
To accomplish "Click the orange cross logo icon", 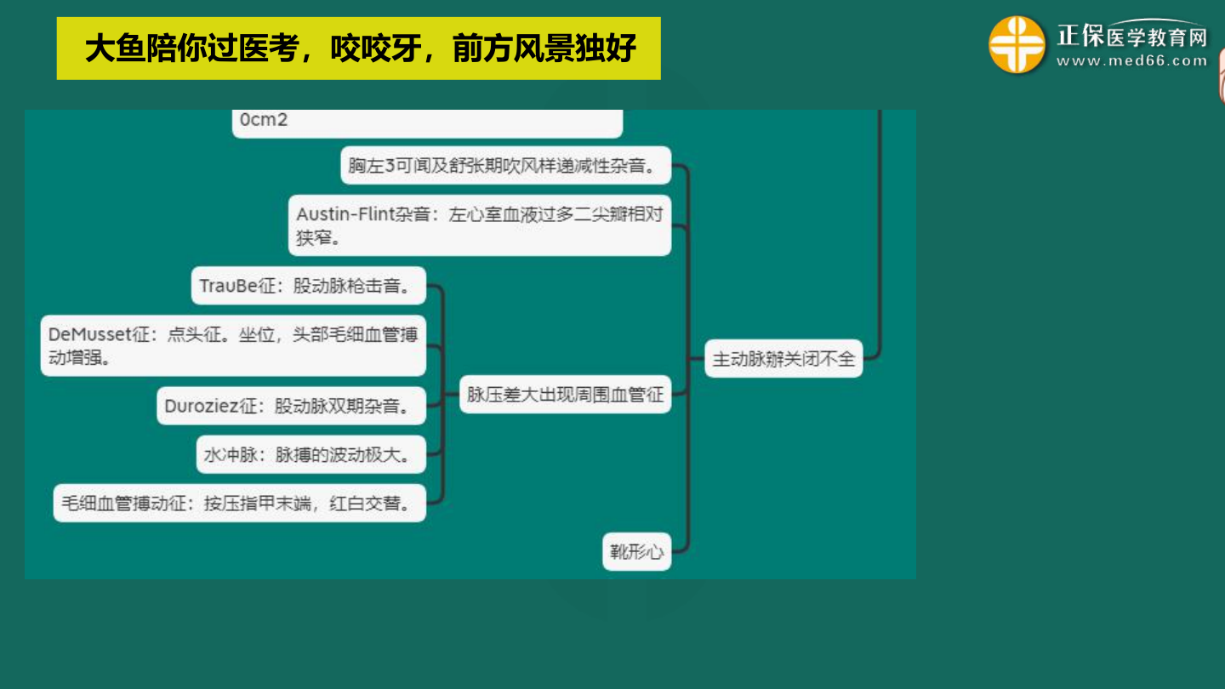I will 1017,44.
